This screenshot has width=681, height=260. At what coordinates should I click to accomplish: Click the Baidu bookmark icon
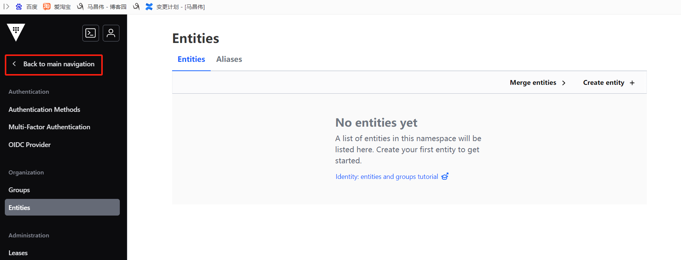click(x=19, y=7)
